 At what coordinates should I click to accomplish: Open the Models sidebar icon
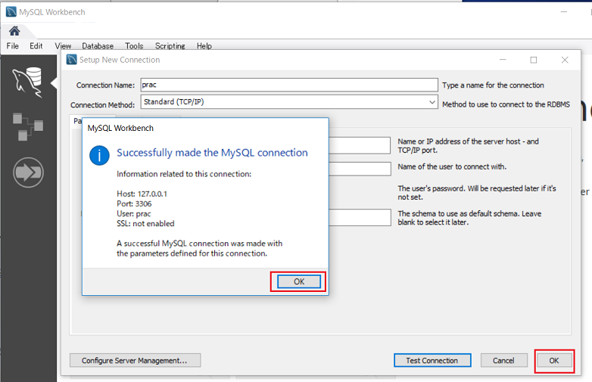pyautogui.click(x=27, y=126)
